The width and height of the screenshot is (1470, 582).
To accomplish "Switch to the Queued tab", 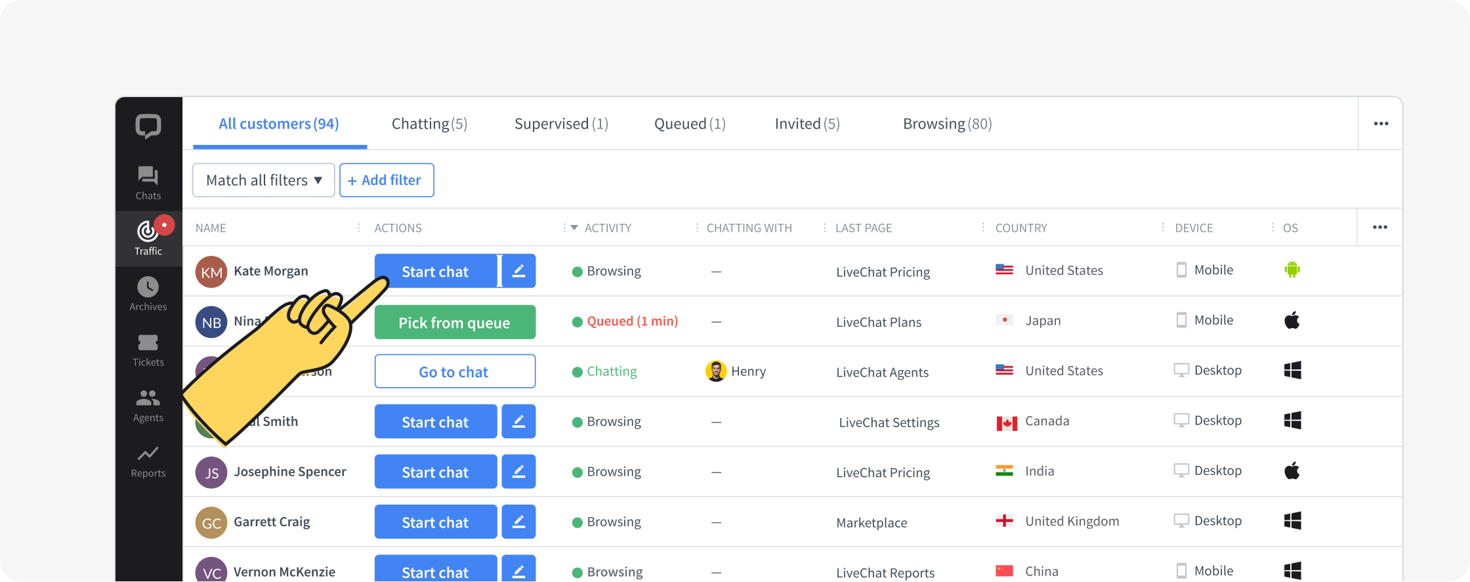I will point(690,123).
